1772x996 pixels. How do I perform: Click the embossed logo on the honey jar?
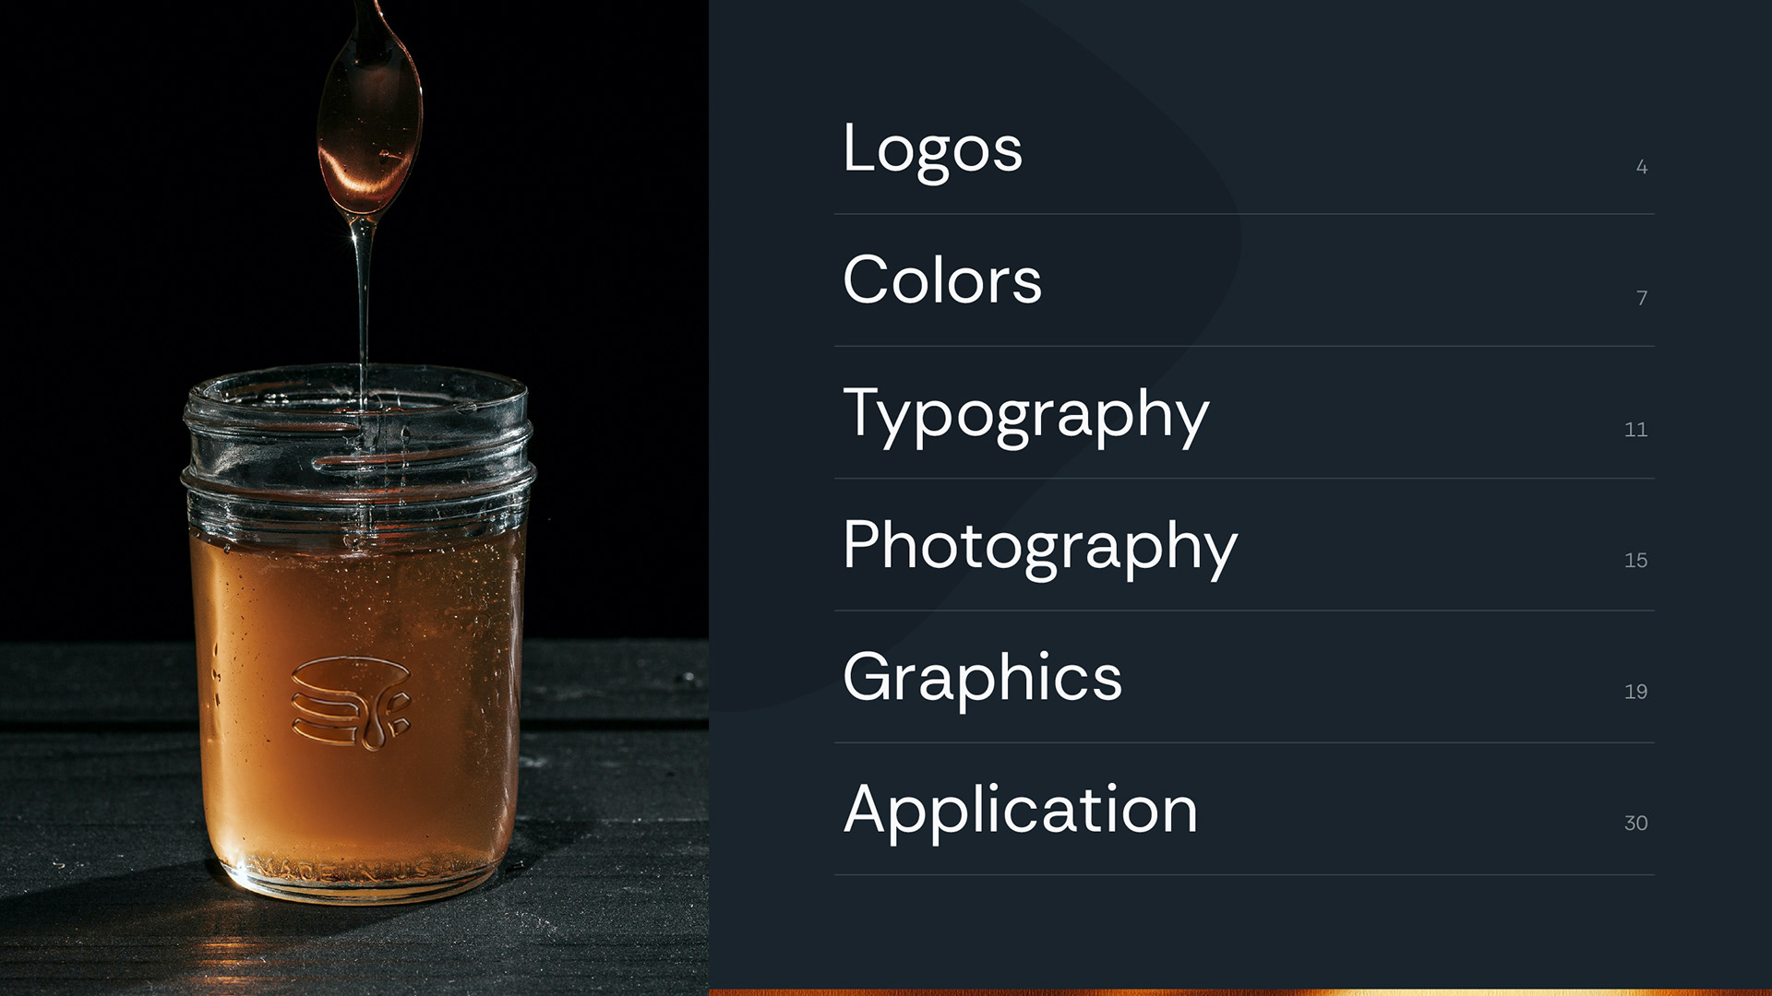pos(351,703)
